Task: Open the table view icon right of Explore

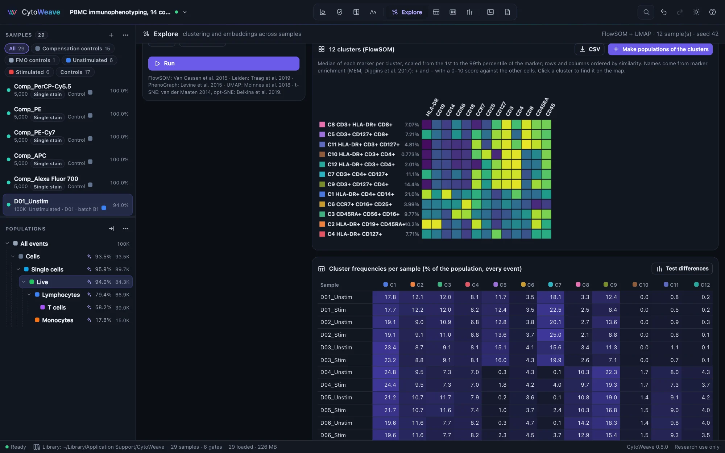Action: [436, 12]
